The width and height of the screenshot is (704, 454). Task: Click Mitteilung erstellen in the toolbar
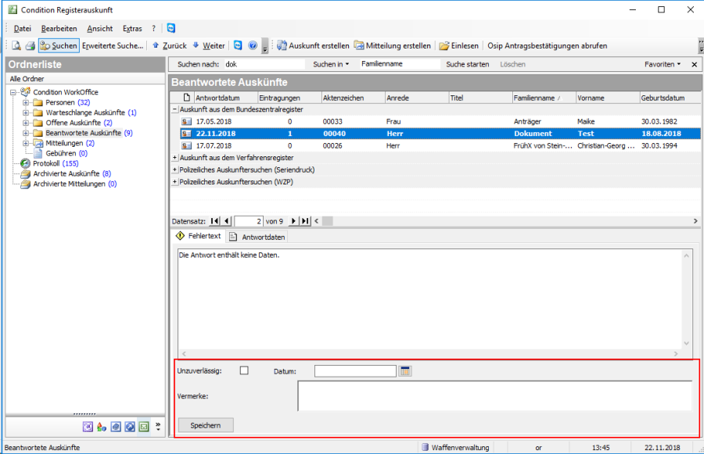click(x=392, y=46)
